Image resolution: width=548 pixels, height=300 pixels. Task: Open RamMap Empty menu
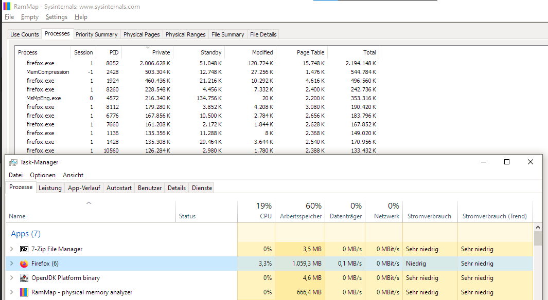coord(30,17)
